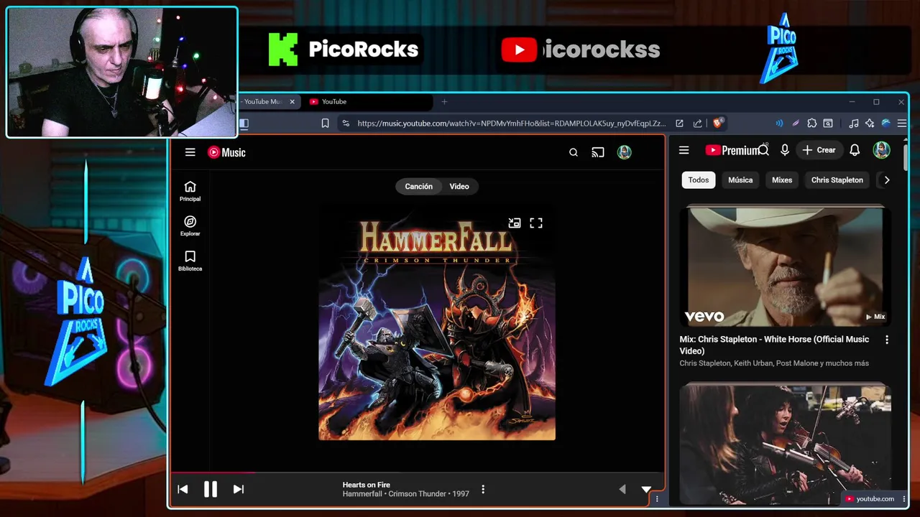
Task: Open media control music note icon
Action: tap(853, 124)
